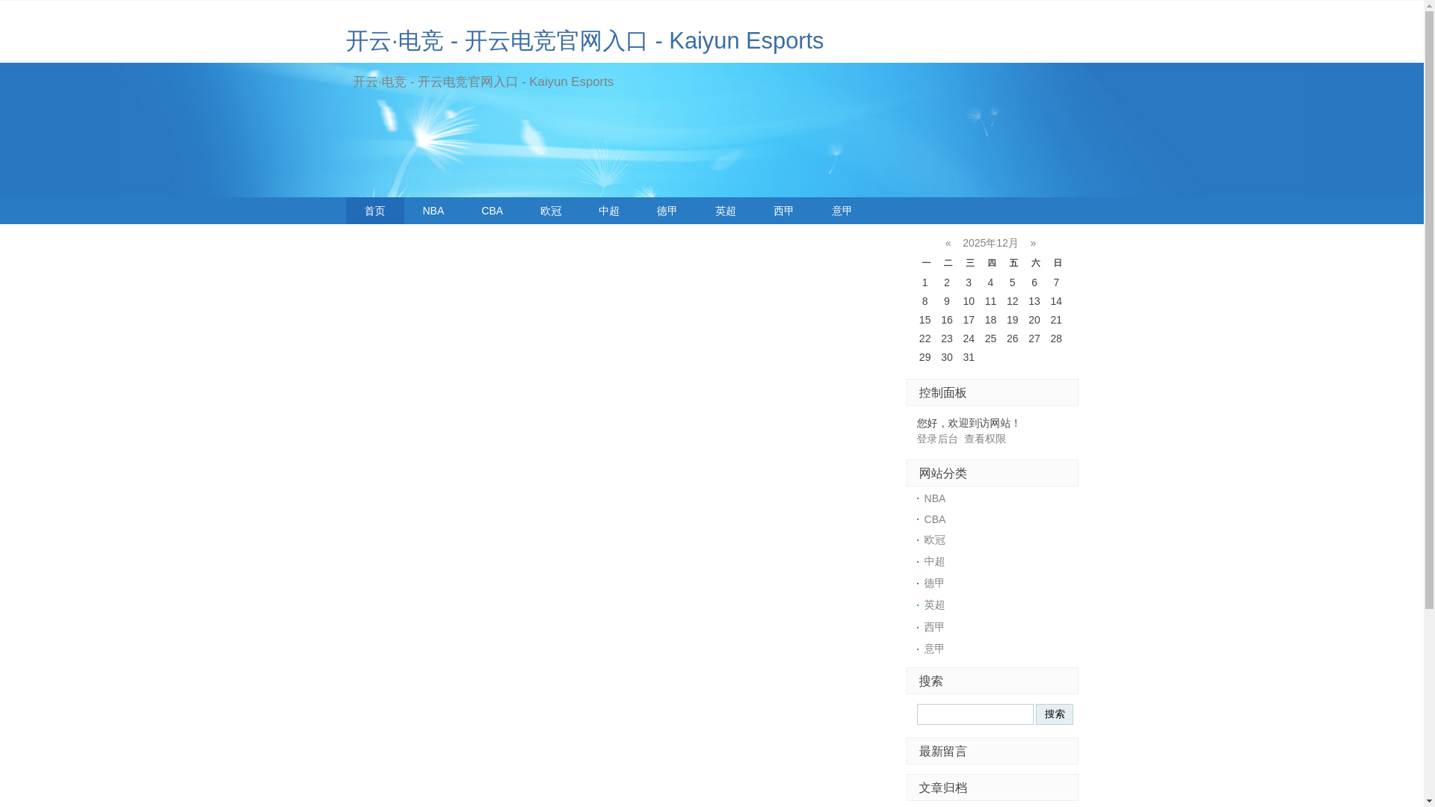Image resolution: width=1435 pixels, height=807 pixels.
Task: Click the subtitle text in the banner
Action: [x=483, y=82]
